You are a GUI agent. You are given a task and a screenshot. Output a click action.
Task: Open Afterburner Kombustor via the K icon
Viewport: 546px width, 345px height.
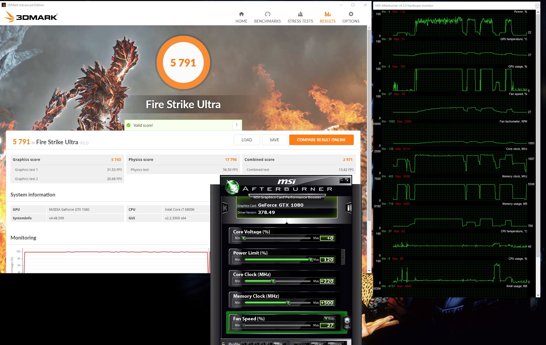225,208
